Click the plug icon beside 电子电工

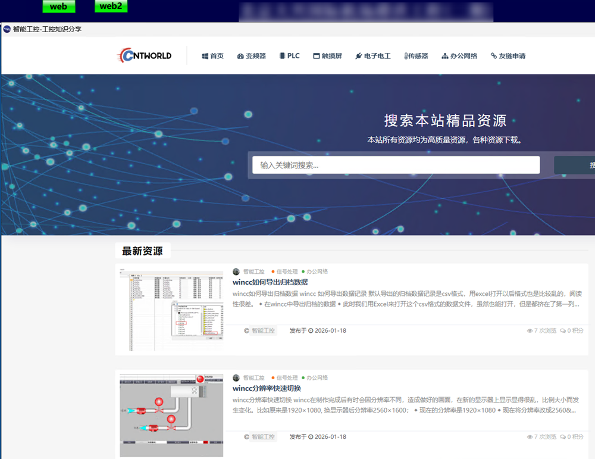(358, 56)
